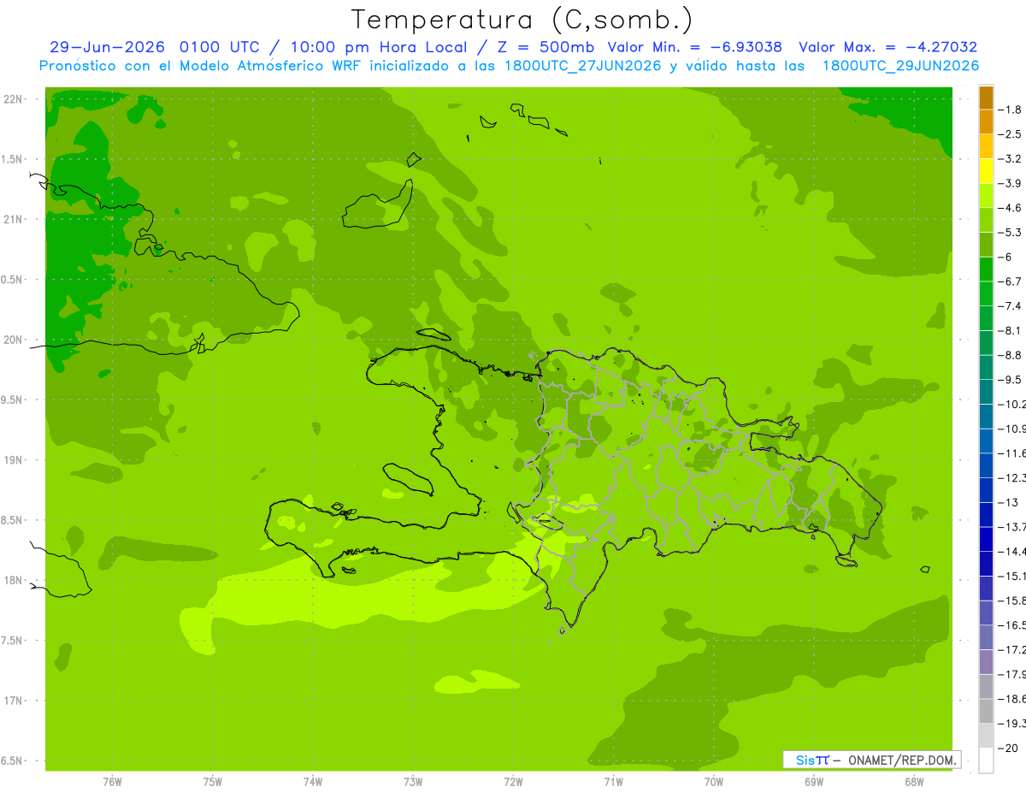Click the -6.7 colorbar value
The height and width of the screenshot is (793, 1026).
click(x=1011, y=281)
